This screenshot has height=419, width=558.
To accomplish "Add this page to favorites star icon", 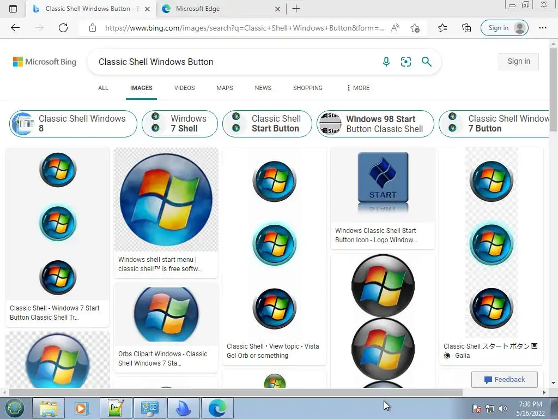I will pos(415,28).
